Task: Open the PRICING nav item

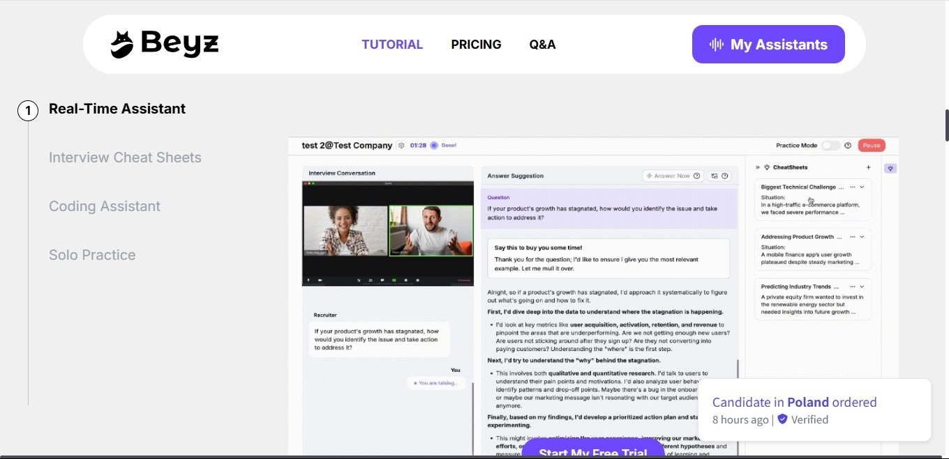Action: (476, 45)
